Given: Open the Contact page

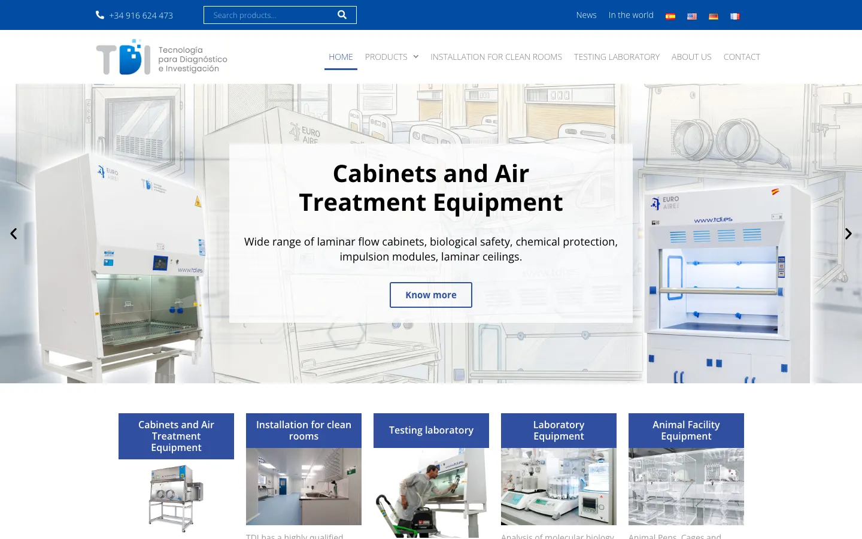Looking at the screenshot, I should pyautogui.click(x=742, y=57).
